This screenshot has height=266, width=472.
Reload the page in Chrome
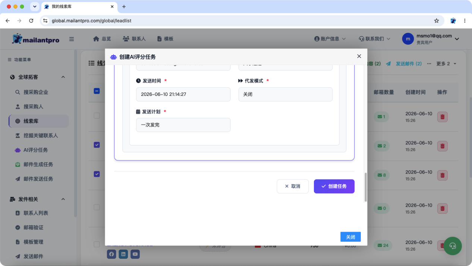point(31,21)
